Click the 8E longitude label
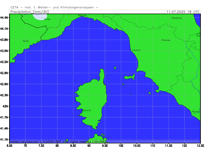210x157 pixels. 57,146
